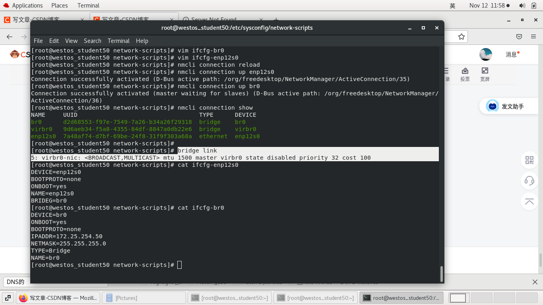Open the Search menu of the terminal
This screenshot has height=305, width=543.
click(92, 41)
